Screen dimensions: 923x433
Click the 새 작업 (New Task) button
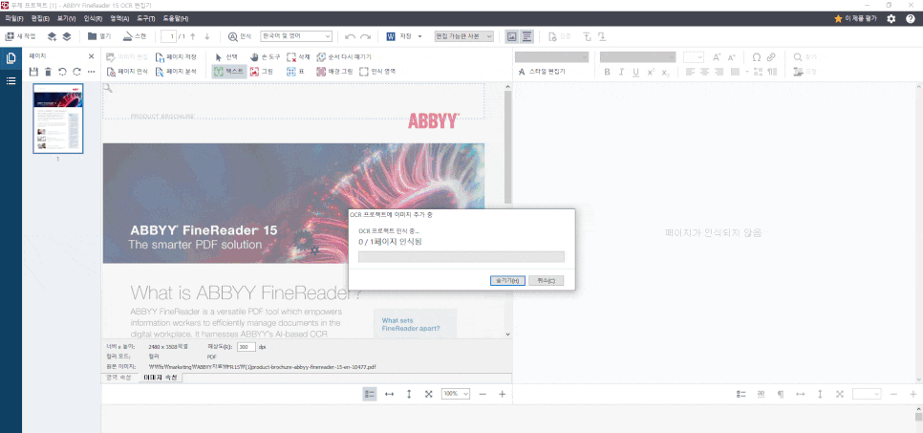click(x=21, y=36)
